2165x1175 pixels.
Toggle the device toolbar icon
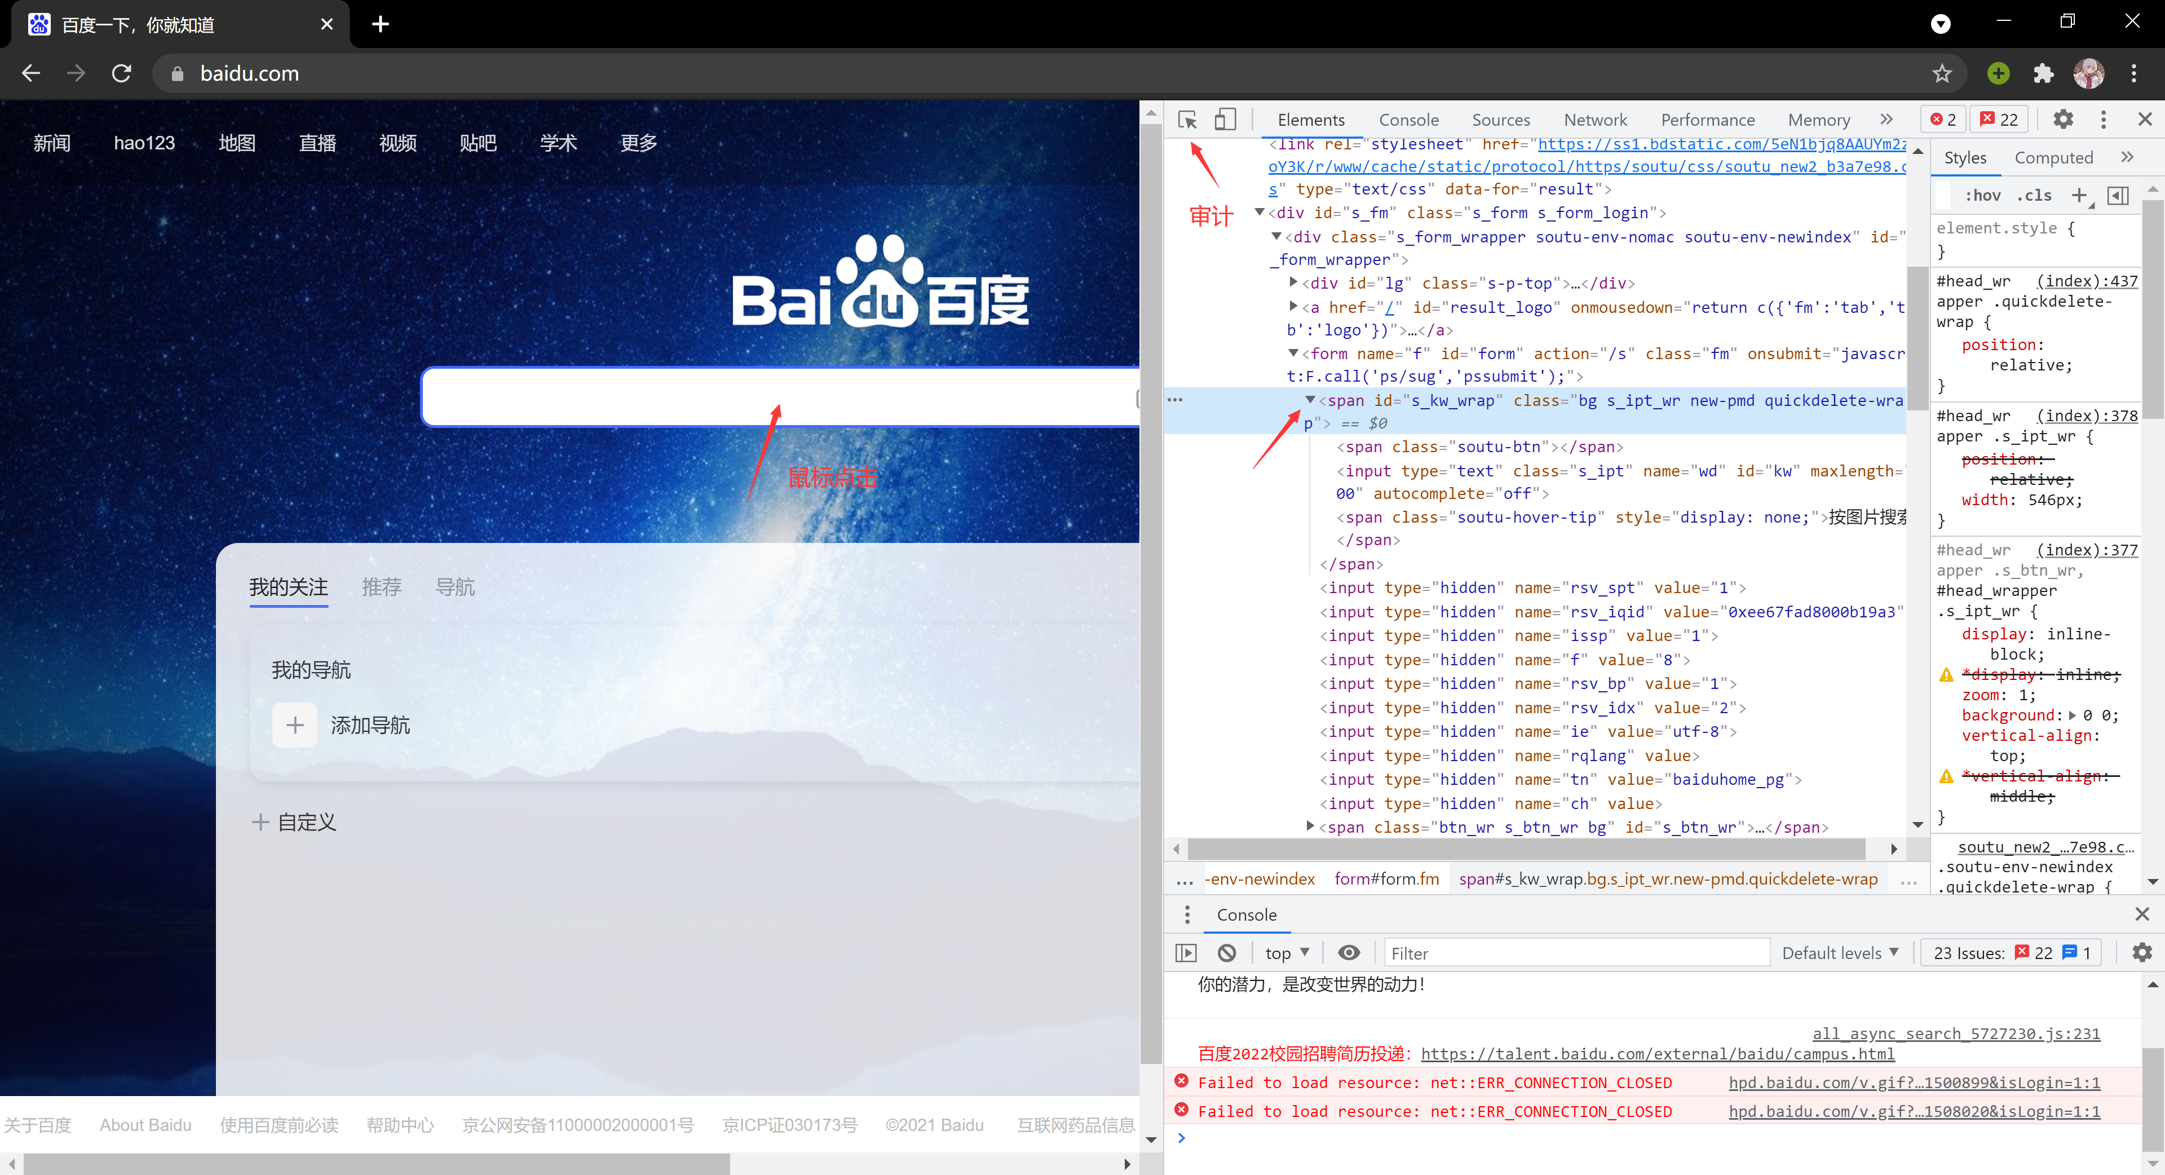pos(1225,120)
